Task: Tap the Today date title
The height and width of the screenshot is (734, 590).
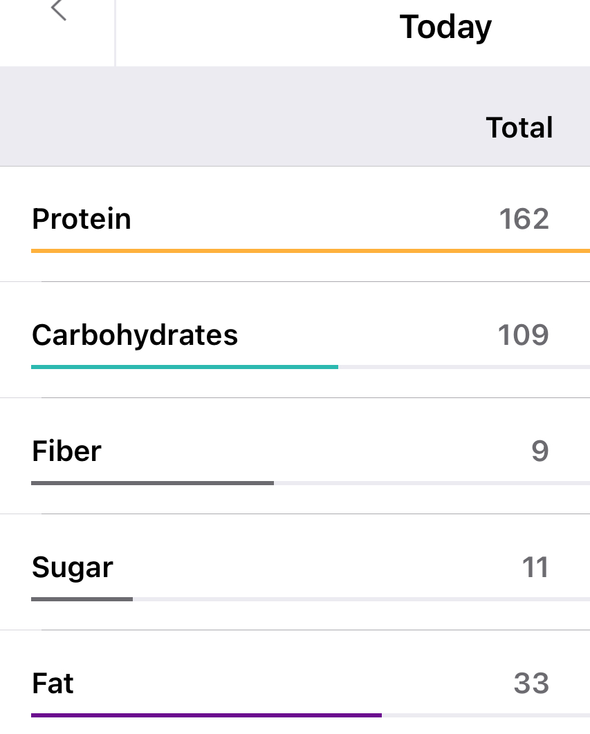Action: pyautogui.click(x=445, y=27)
